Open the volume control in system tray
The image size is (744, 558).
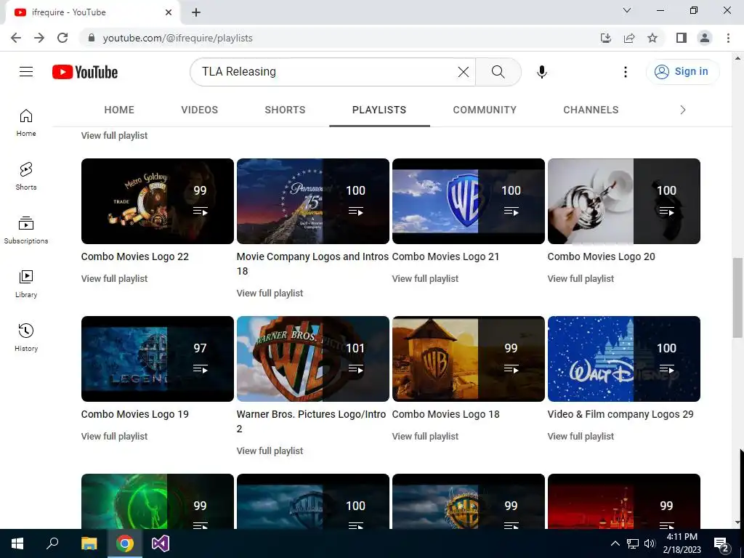point(650,543)
